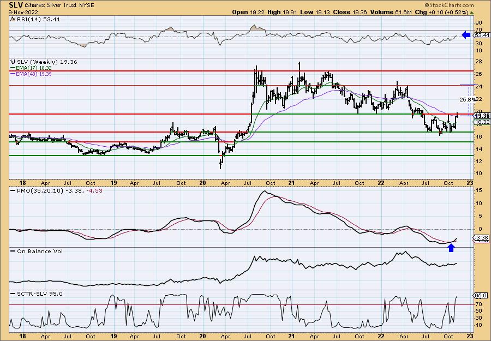491x341 pixels.
Task: Click the 'SLV (Weekly) 19.36' label
Action: [x=46, y=62]
